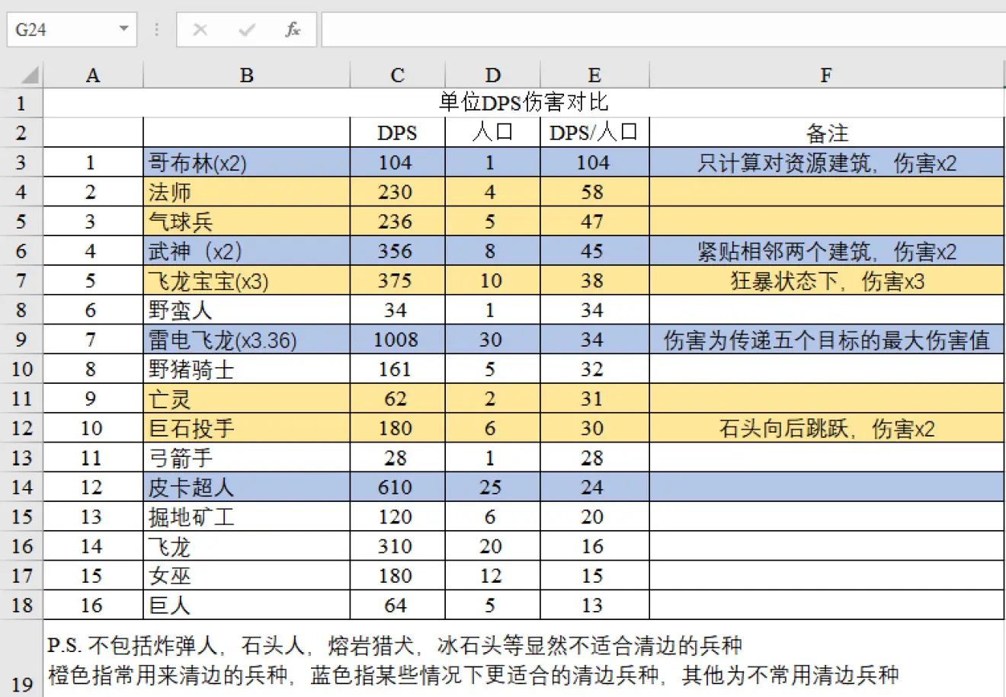
Task: Select cell 巨石投手
Action: (246, 428)
